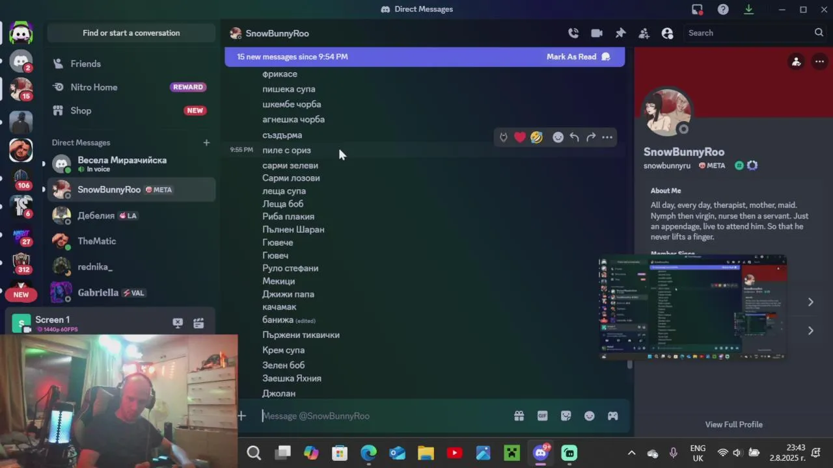The image size is (833, 468).
Task: Open the add reaction picker
Action: (x=558, y=137)
